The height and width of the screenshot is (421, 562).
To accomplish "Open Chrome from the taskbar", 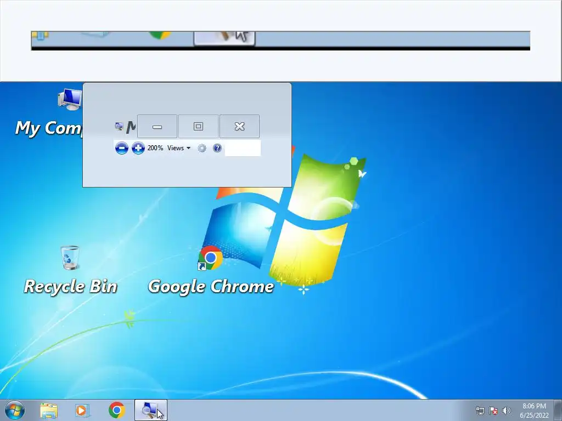I will (116, 410).
